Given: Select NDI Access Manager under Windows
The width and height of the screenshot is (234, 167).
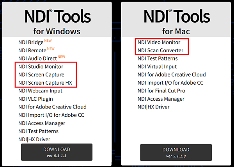Looking at the screenshot, I should pos(42,123).
